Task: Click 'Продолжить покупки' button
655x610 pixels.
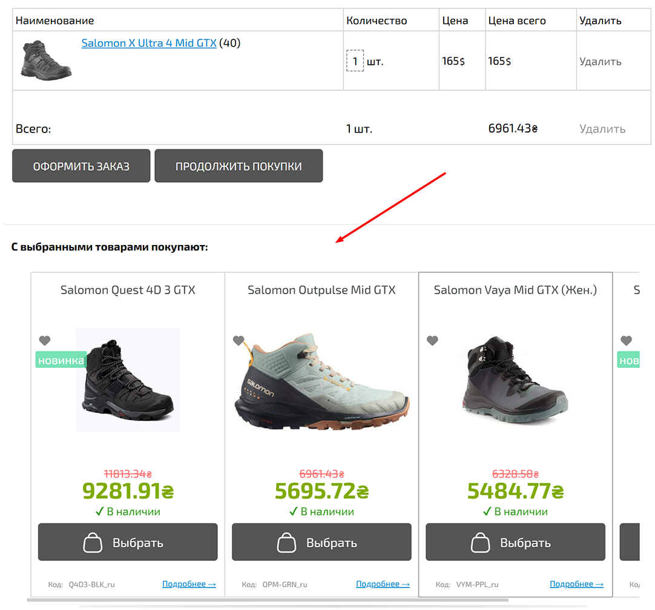Action: 239,166
